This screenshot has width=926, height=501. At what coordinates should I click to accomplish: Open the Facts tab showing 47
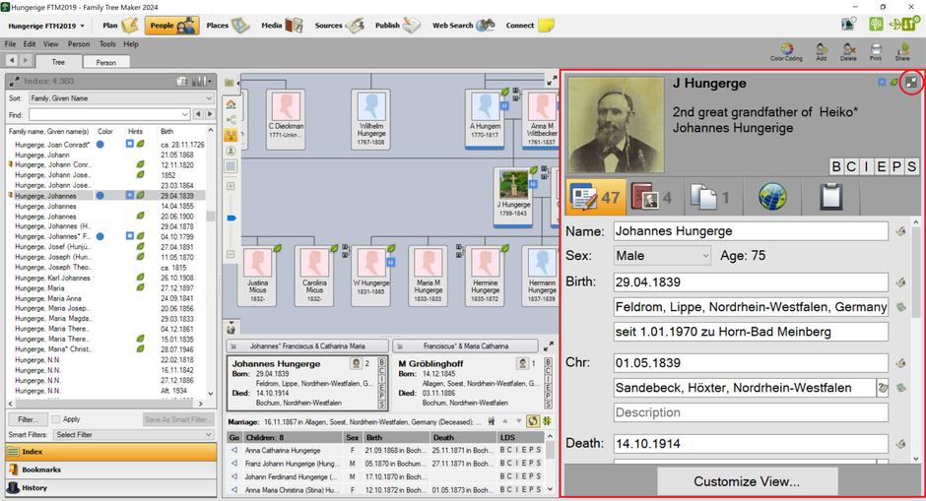(596, 197)
